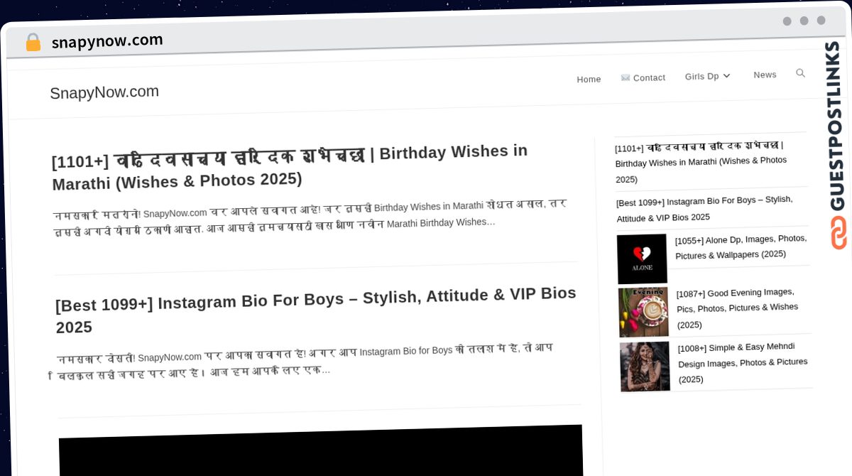Open sidebar link Simple & Easy Mehndi Design

point(743,362)
